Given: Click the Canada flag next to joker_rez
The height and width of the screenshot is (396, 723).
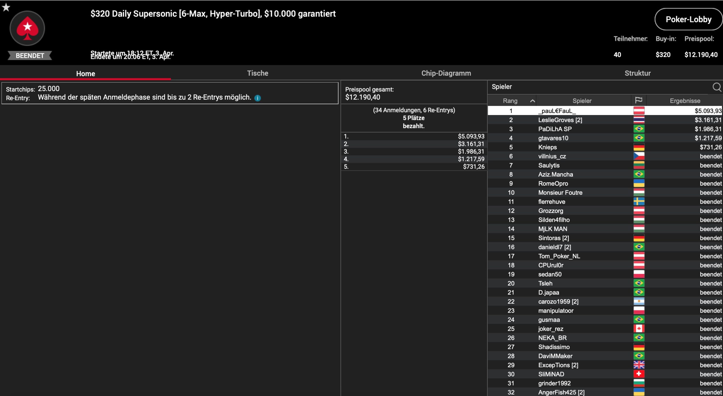Looking at the screenshot, I should coord(639,329).
